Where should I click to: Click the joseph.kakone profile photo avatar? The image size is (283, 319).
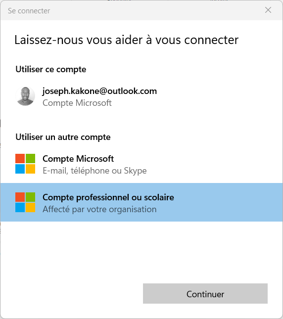click(25, 96)
